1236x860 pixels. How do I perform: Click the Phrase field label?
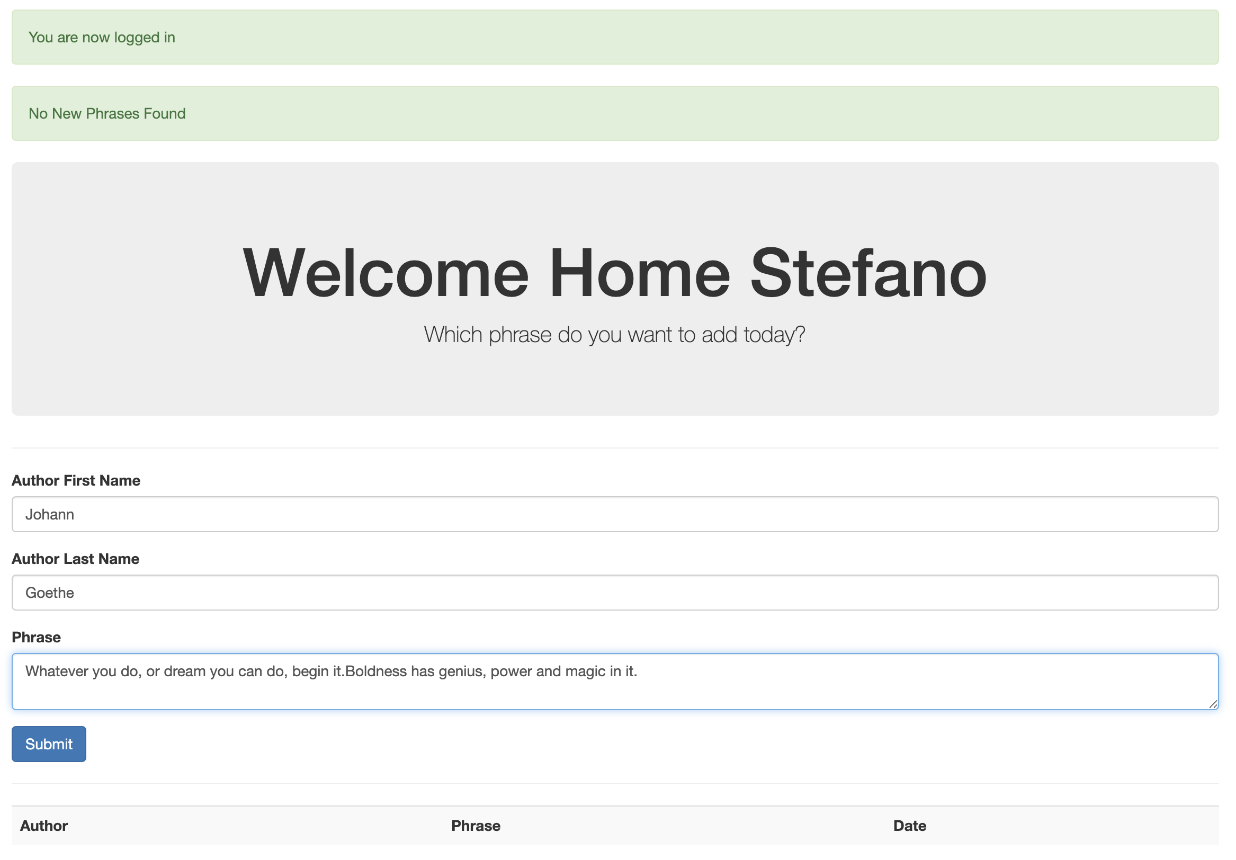(36, 637)
